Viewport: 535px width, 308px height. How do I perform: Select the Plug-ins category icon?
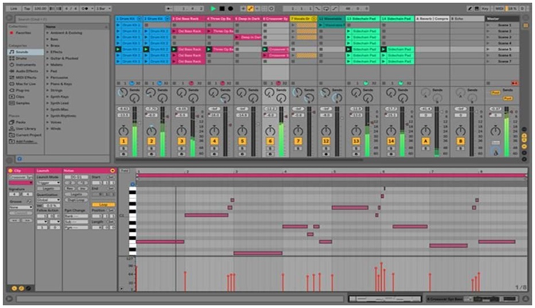(12, 91)
